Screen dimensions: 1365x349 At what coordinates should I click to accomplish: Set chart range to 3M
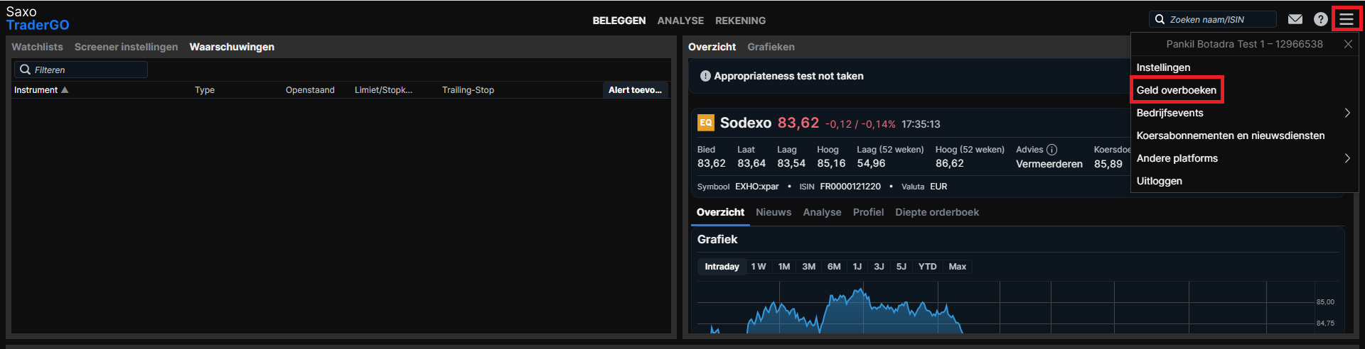coord(808,267)
